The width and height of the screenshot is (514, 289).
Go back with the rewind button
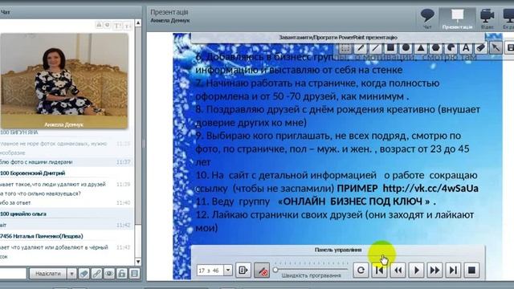398,270
